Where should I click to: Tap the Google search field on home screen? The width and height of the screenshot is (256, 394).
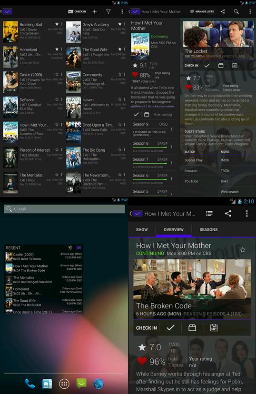coord(64,209)
